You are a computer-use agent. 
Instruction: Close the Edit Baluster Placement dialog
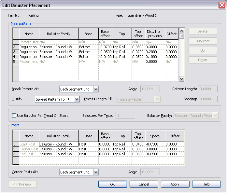click(x=221, y=5)
